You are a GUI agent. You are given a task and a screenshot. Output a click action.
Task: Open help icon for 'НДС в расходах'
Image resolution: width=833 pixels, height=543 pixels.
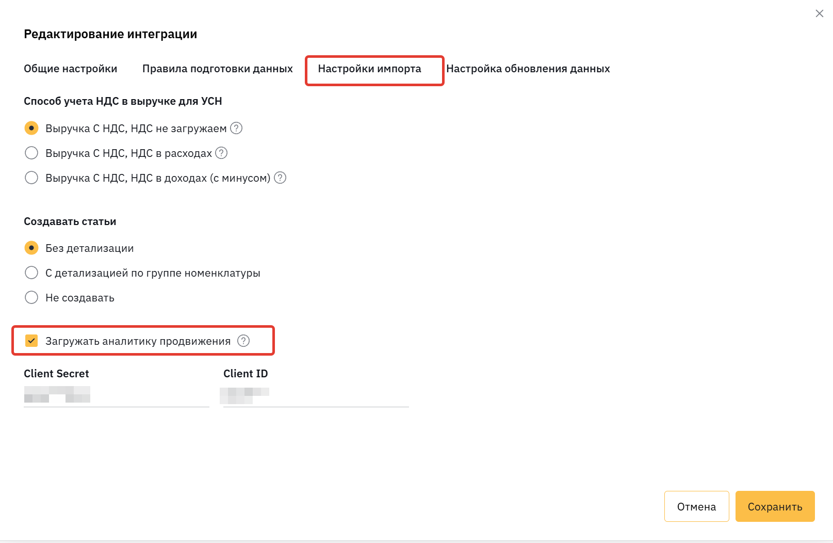pos(221,153)
